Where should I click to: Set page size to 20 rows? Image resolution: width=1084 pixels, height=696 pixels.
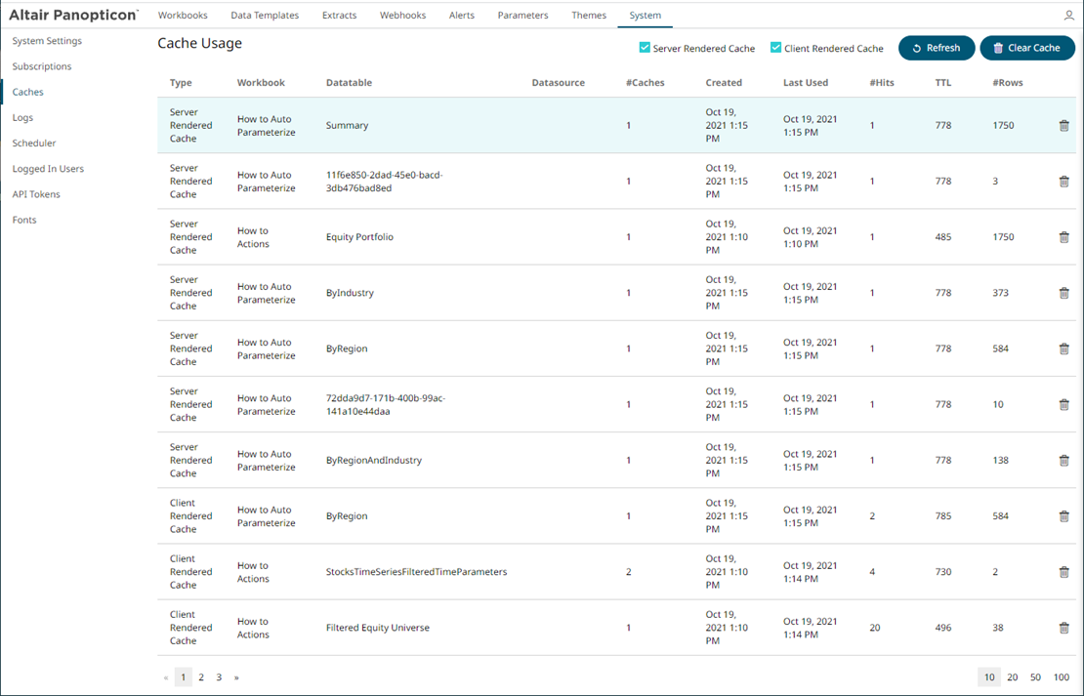tap(1013, 677)
